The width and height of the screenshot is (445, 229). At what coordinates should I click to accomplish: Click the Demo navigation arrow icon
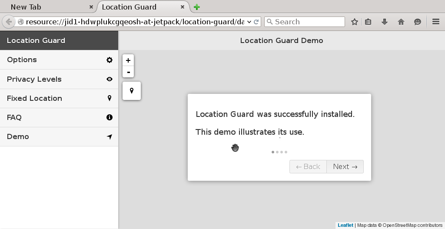[x=110, y=137]
